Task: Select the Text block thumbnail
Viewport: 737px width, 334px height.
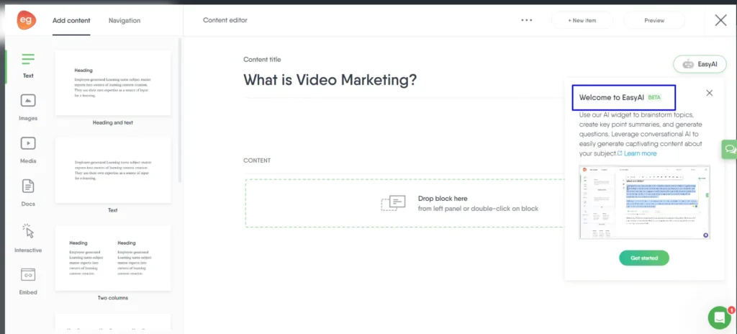Action: point(113,171)
